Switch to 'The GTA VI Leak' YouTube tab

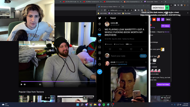(x=72, y=2)
